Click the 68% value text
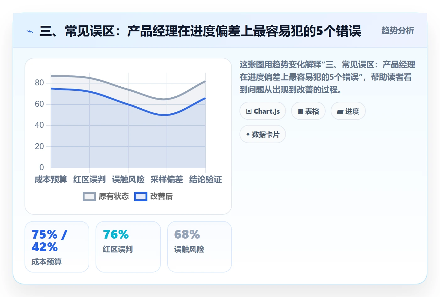The height and width of the screenshot is (297, 440). (x=187, y=235)
